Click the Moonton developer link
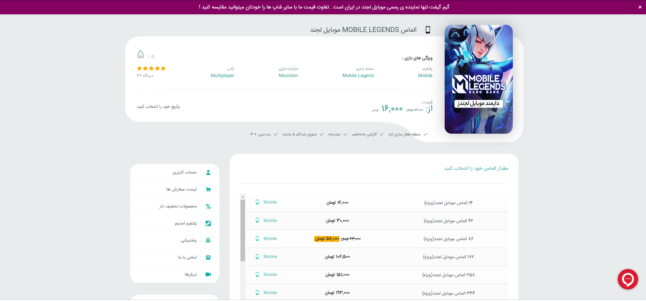The width and height of the screenshot is (646, 301). point(288,76)
